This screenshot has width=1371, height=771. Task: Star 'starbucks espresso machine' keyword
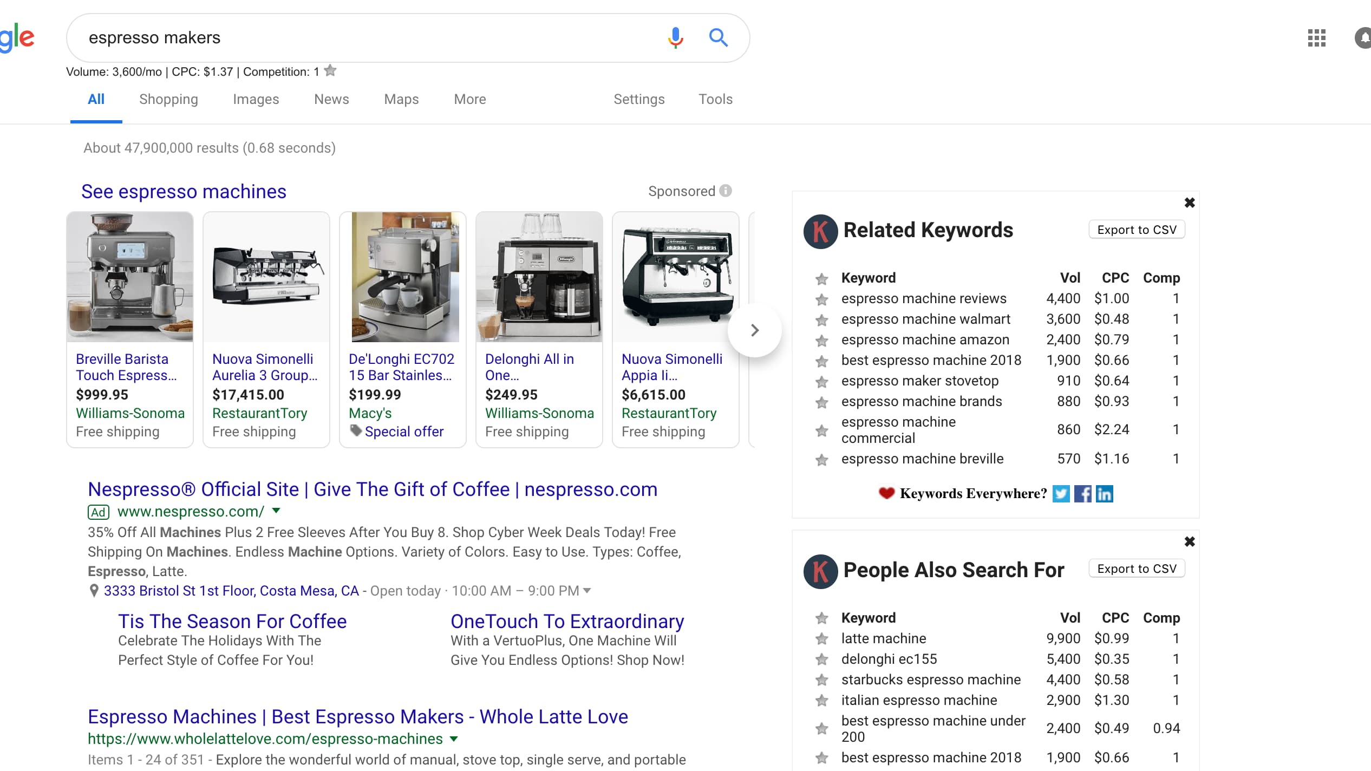coord(821,680)
